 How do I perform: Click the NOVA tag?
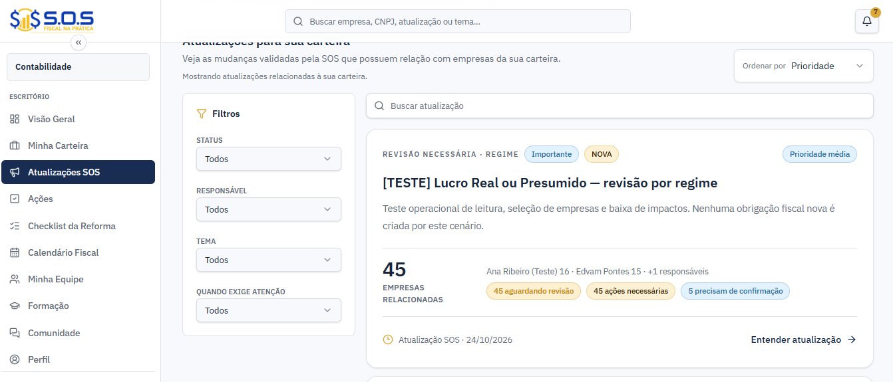click(602, 154)
